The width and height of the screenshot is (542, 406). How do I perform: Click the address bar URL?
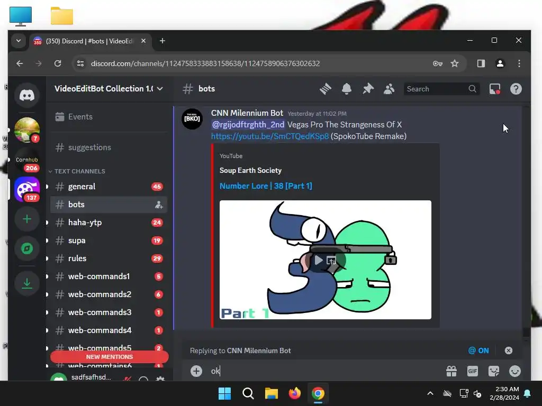(x=205, y=63)
